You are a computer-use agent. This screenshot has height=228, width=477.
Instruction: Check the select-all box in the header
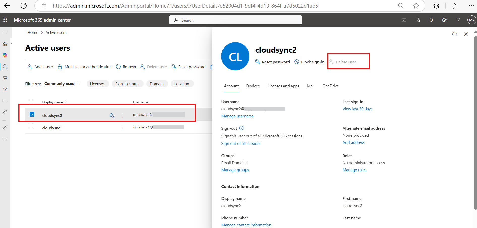point(32,102)
